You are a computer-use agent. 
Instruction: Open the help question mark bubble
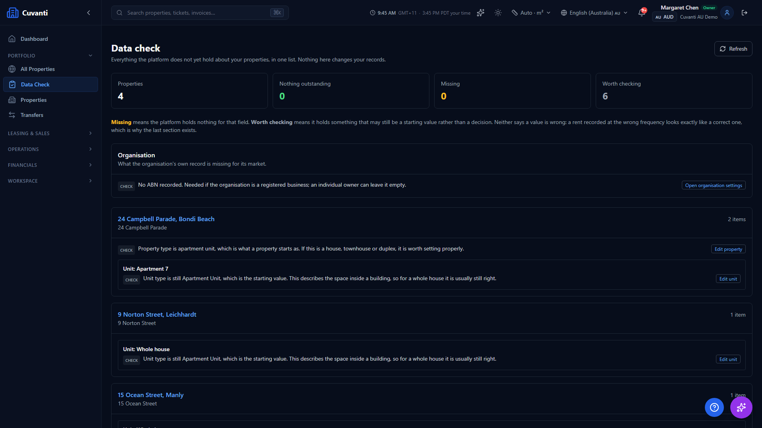714,407
